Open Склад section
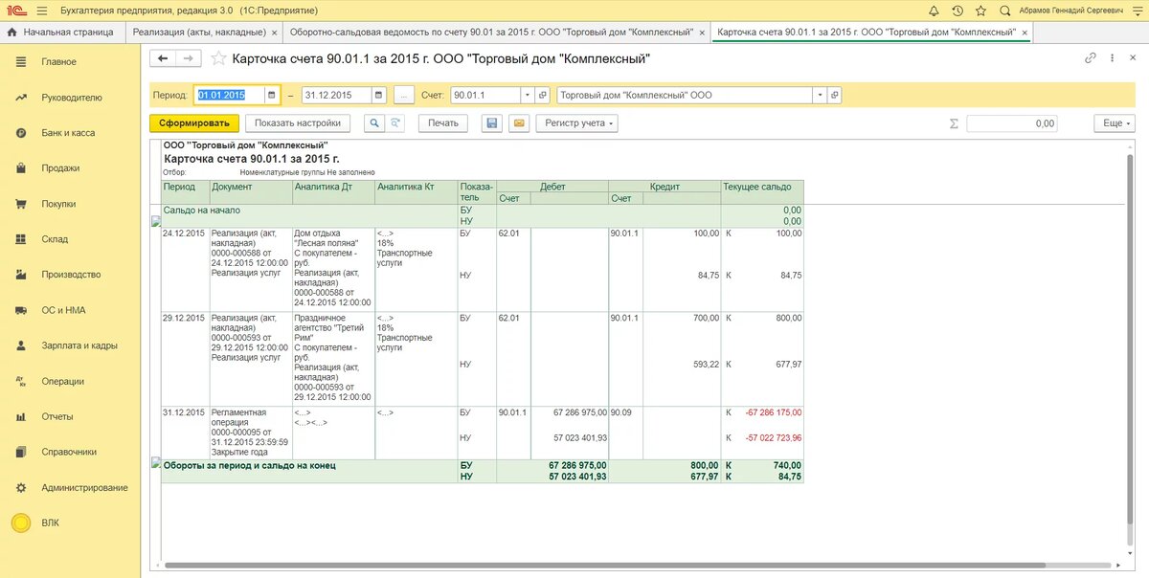This screenshot has height=578, width=1149. click(55, 239)
